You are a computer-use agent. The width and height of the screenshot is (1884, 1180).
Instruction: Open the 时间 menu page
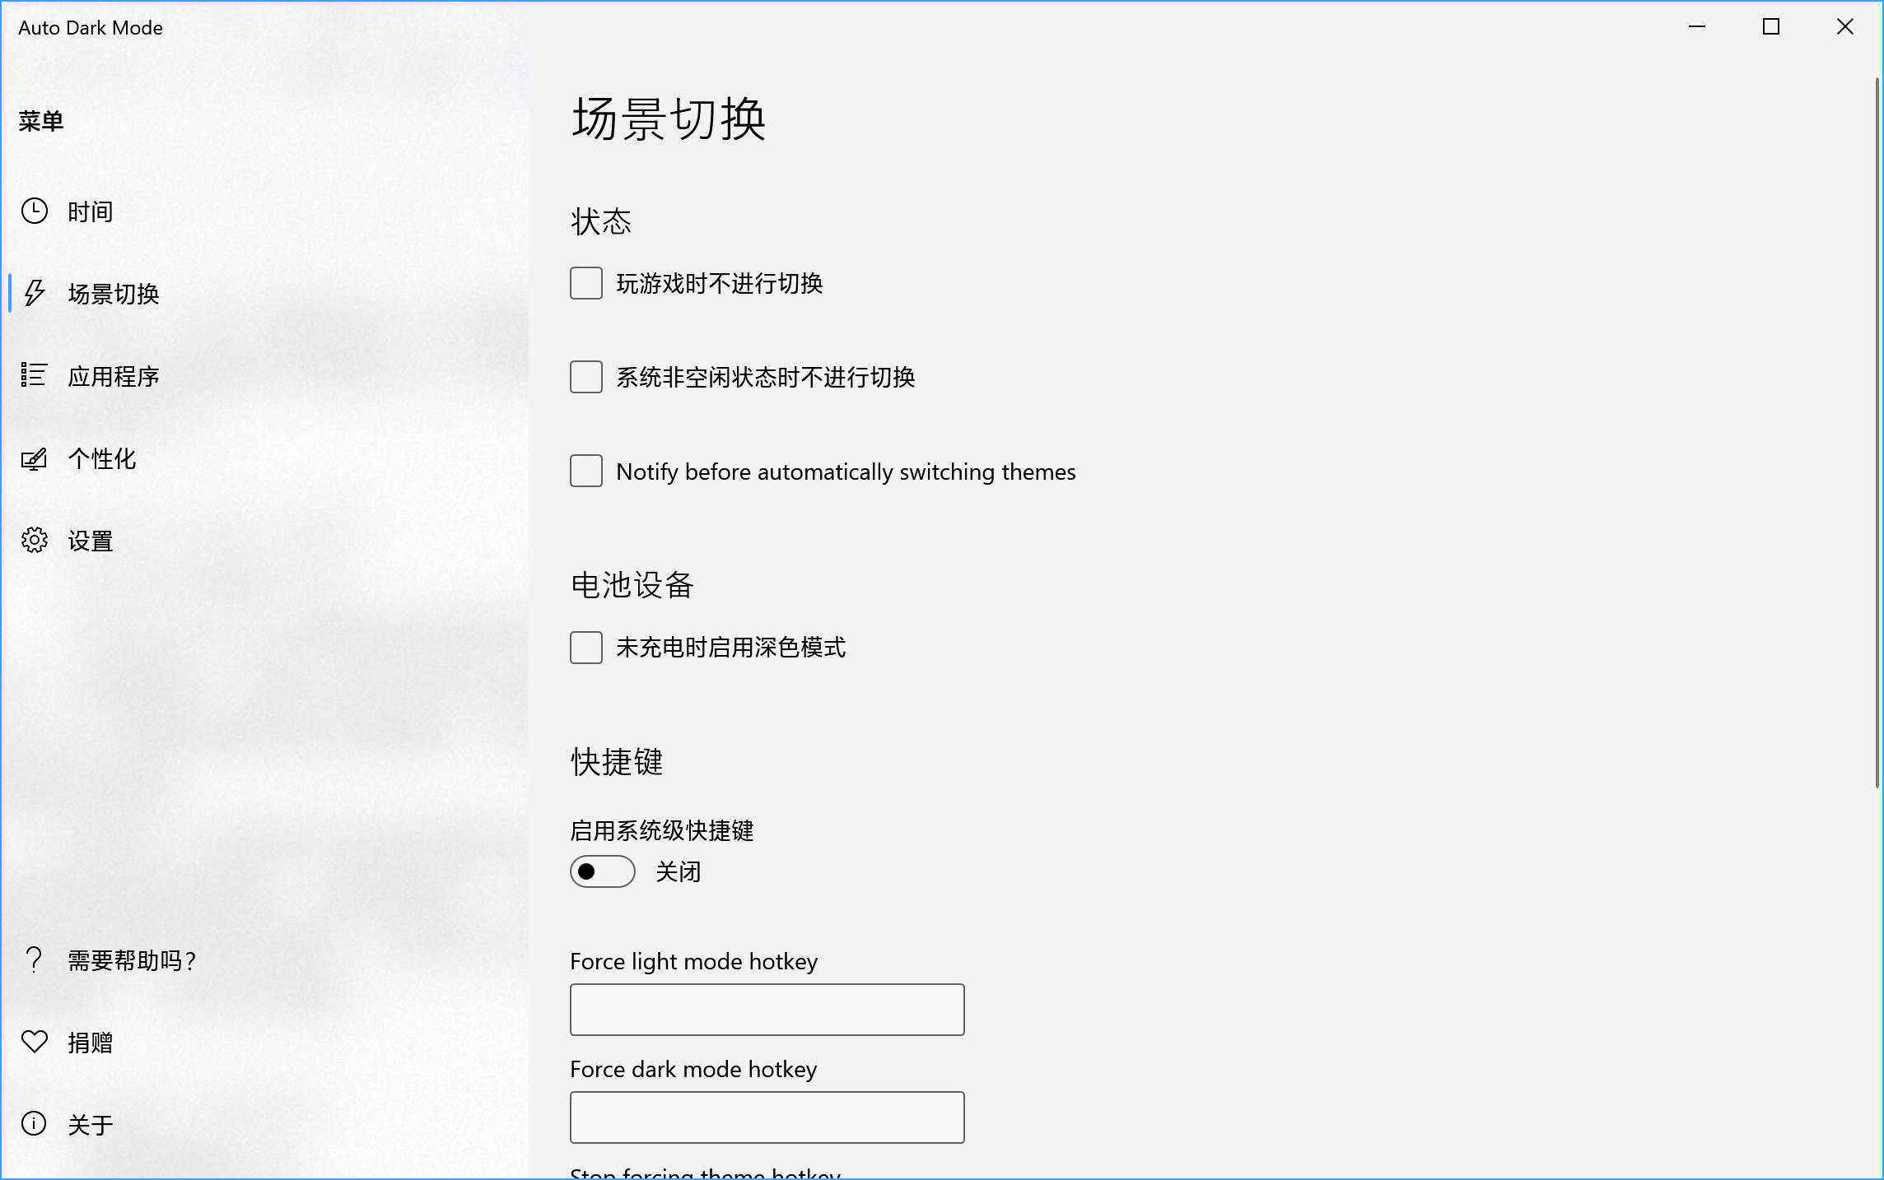coord(91,212)
